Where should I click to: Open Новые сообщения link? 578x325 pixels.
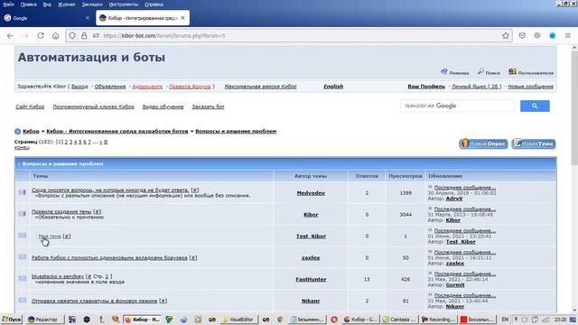(x=530, y=87)
